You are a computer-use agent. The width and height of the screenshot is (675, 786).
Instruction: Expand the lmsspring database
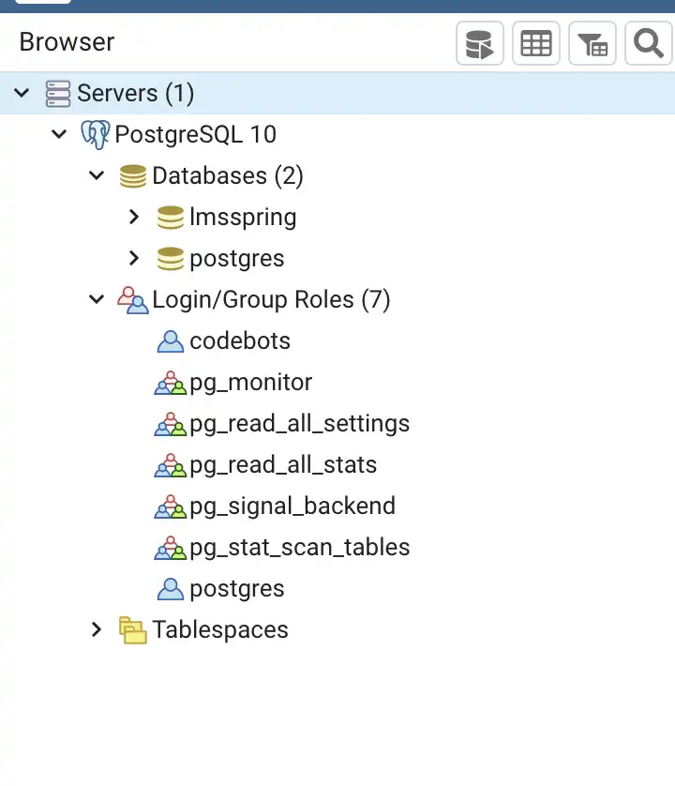click(x=134, y=217)
